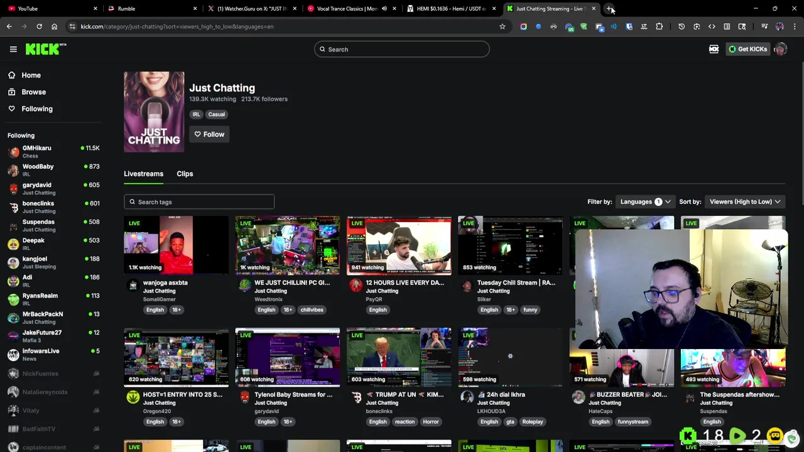Reload the page

(39, 26)
